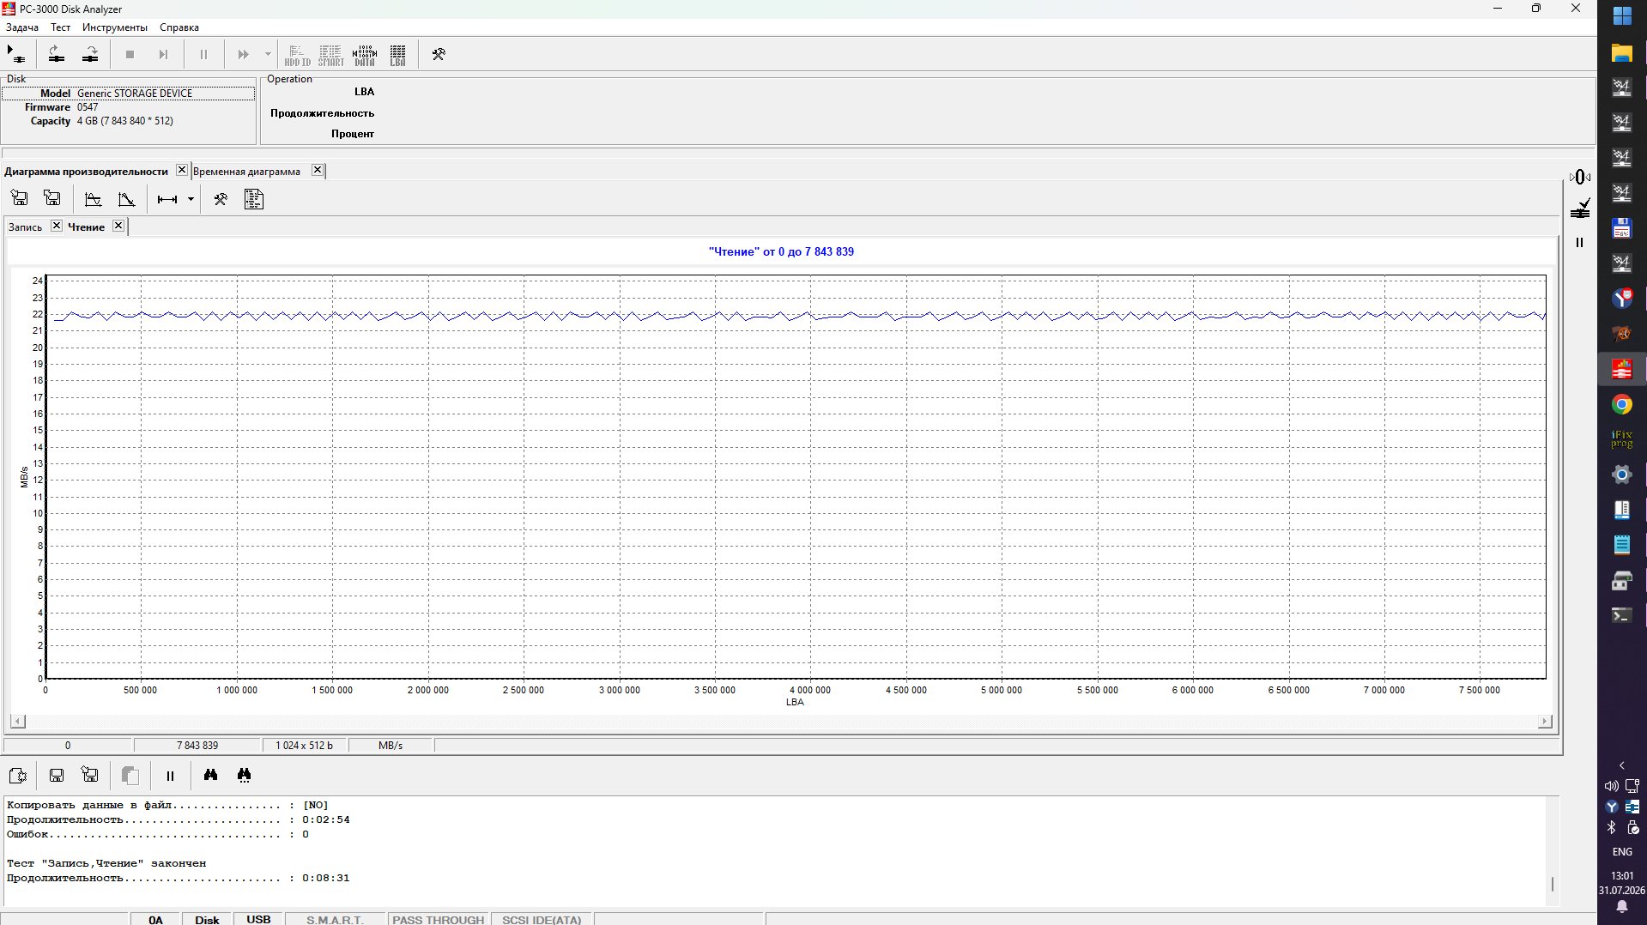The height and width of the screenshot is (925, 1647).
Task: Open the Тест menu
Action: coord(60,27)
